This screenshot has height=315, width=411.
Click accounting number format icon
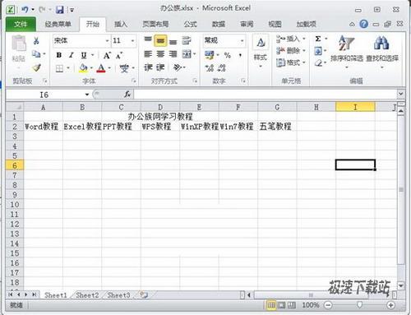tap(210, 55)
